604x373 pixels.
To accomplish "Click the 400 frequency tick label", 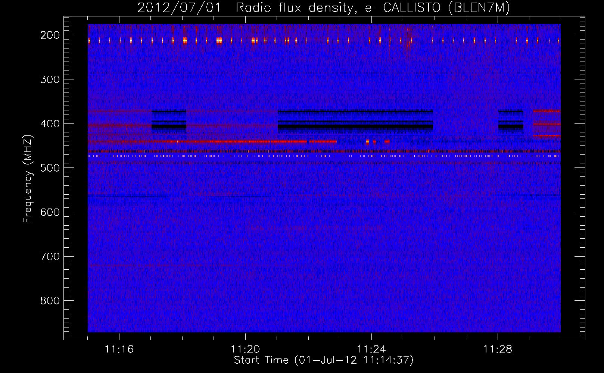I will 50,124.
